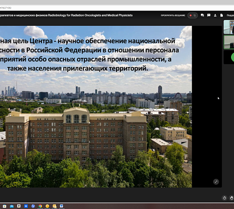Open the HP app in taskbar
Image resolution: width=234 pixels, height=209 pixels.
(x=33, y=206)
